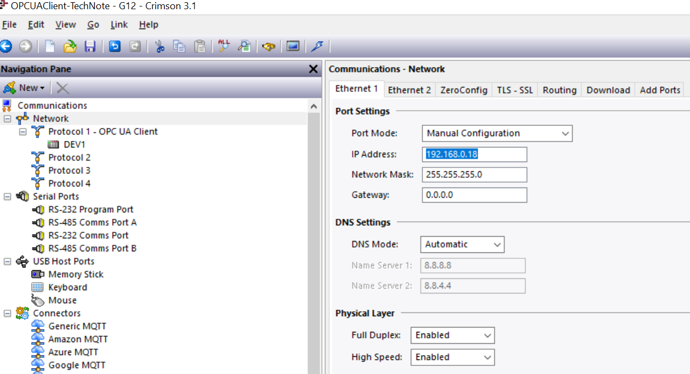The width and height of the screenshot is (690, 374).
Task: Collapse the Serial Ports tree node
Action: click(x=8, y=196)
